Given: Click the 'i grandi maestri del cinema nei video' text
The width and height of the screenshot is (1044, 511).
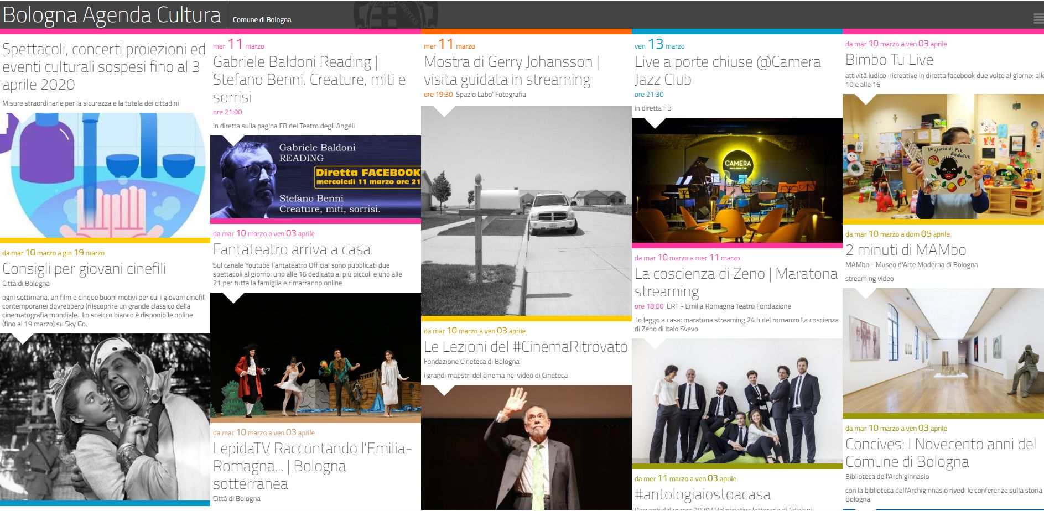Looking at the screenshot, I should tap(496, 376).
